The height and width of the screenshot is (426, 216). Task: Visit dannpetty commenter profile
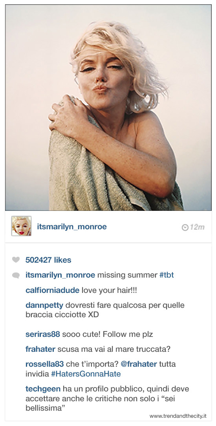(44, 305)
